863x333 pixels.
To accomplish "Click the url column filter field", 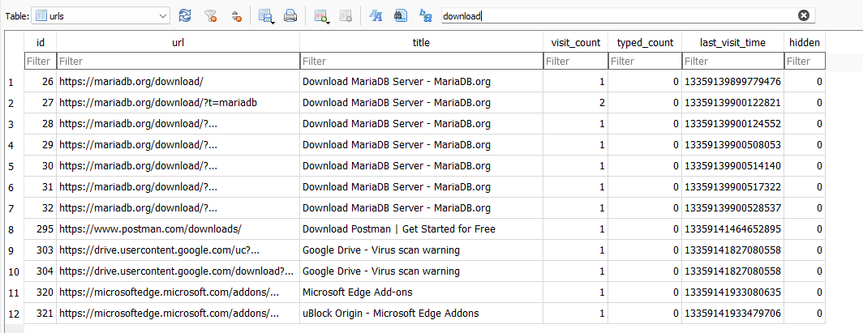I will pyautogui.click(x=178, y=61).
